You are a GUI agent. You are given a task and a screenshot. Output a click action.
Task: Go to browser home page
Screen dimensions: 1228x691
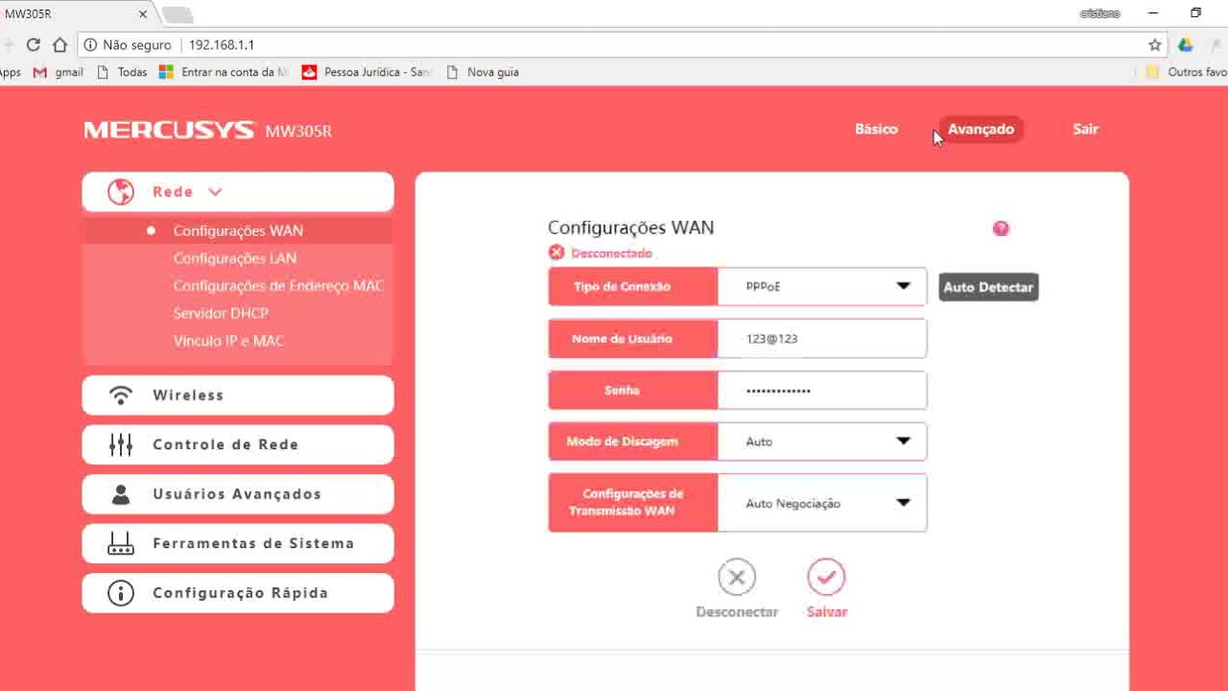coord(59,45)
